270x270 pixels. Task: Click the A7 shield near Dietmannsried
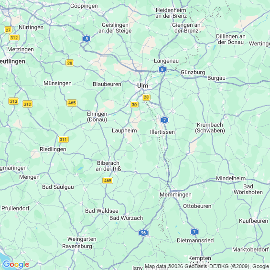pos(194,232)
